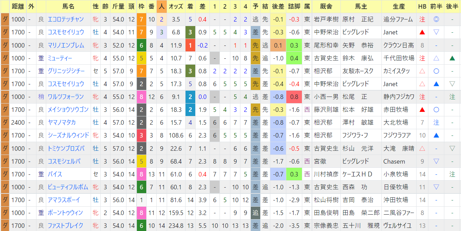The height and width of the screenshot is (231, 461).
Task: Click the green ▲ mark in ミューティー row
Action: tap(452, 58)
